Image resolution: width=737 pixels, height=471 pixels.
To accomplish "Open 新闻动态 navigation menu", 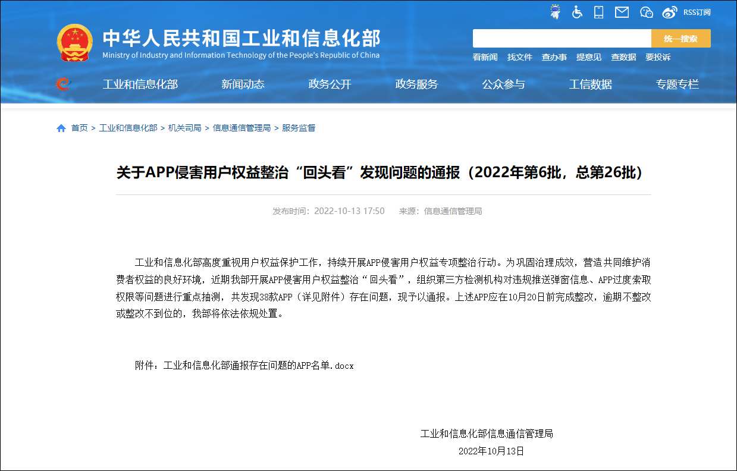I will tap(243, 84).
